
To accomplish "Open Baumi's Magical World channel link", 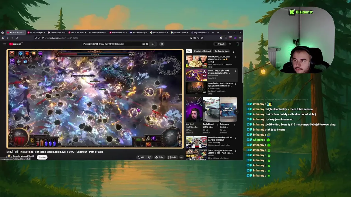I will tap(23, 156).
